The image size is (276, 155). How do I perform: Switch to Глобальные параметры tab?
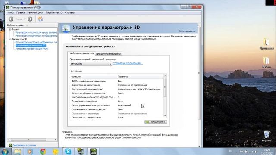[81, 53]
